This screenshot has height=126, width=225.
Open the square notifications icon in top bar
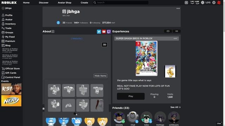point(186,2)
